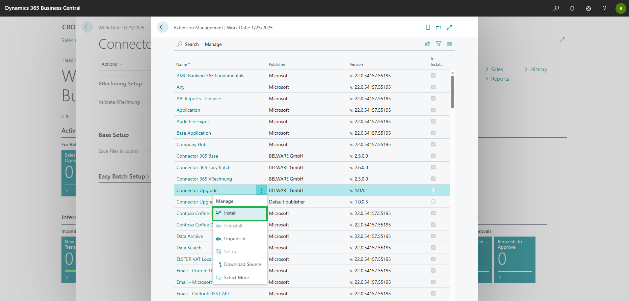
Task: Open Extension Management in new window
Action: click(x=439, y=28)
